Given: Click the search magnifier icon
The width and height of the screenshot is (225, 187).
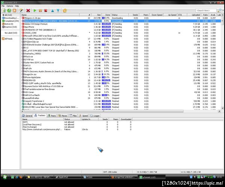Looking at the screenshot, I should 219,10.
